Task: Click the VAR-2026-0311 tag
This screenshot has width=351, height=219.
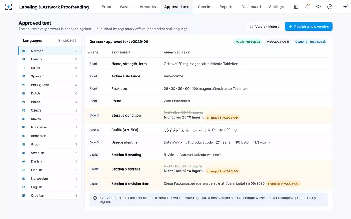Action: pos(278,42)
